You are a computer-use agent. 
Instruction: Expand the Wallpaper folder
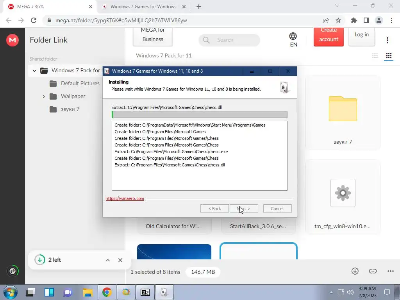point(44,96)
